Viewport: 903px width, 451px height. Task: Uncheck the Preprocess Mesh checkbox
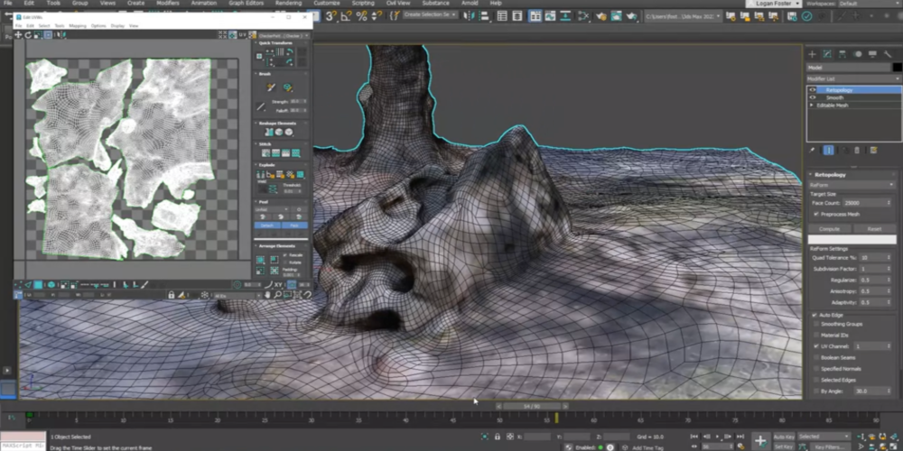click(x=816, y=214)
